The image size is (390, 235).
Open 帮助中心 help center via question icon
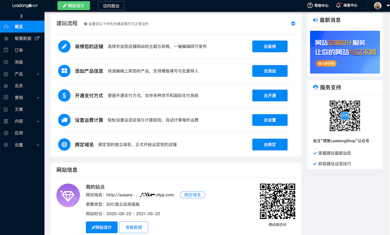click(309, 5)
